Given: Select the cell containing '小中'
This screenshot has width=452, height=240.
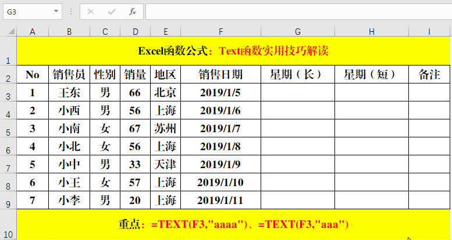Looking at the screenshot, I should point(69,164).
